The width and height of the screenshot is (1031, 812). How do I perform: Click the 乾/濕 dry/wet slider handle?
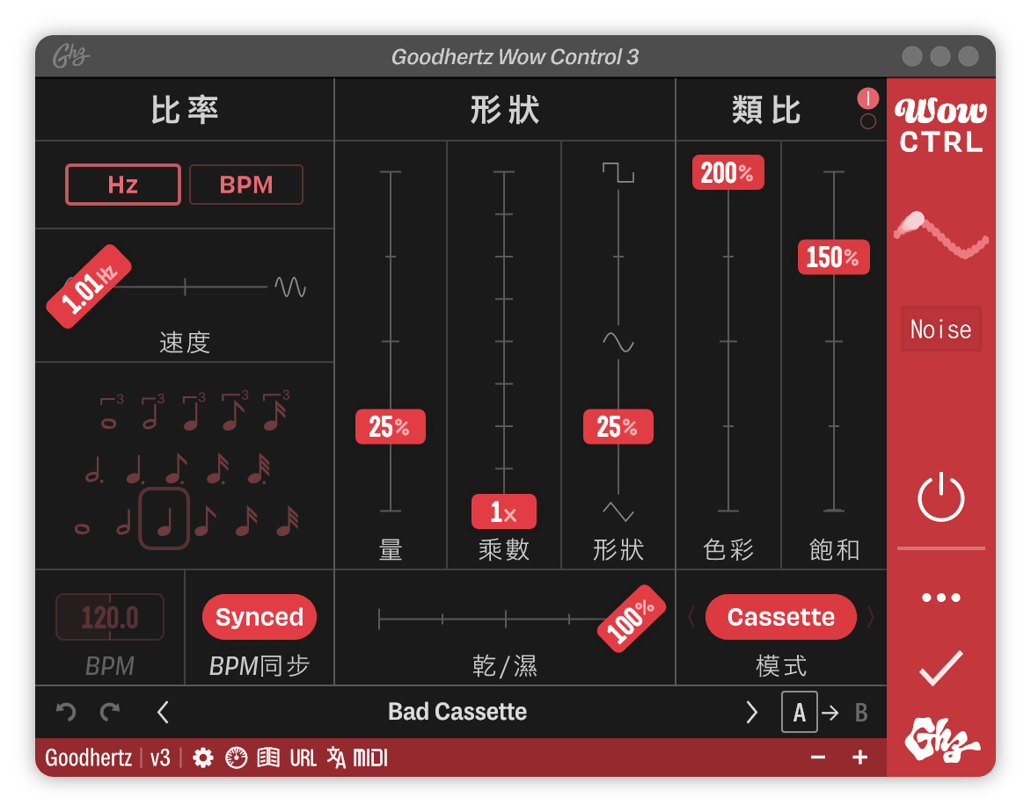(632, 617)
